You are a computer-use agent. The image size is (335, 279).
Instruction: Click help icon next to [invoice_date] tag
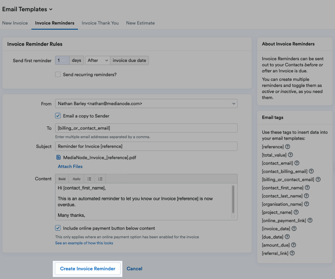click(294, 229)
